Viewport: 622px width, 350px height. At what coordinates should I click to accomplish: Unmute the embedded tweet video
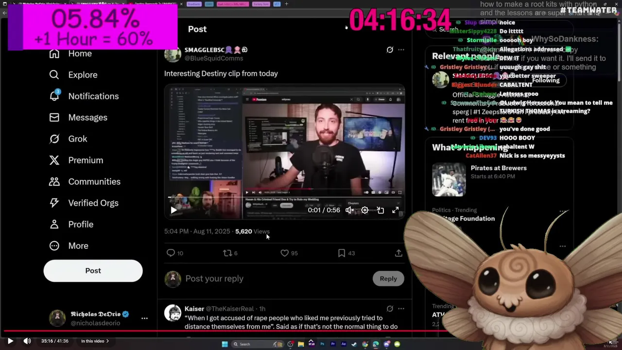click(349, 210)
